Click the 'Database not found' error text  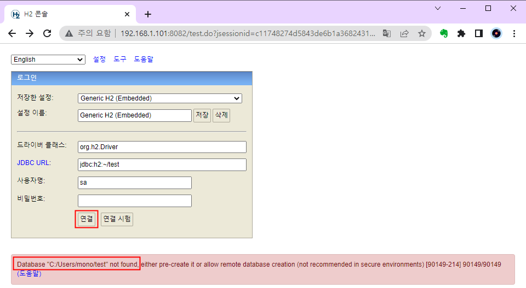coord(77,265)
